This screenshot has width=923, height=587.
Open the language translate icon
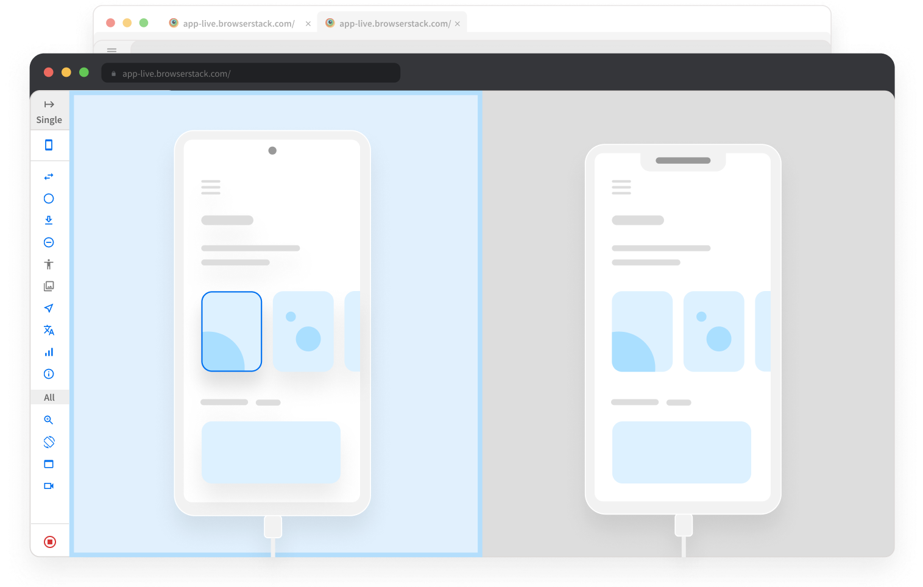(49, 330)
